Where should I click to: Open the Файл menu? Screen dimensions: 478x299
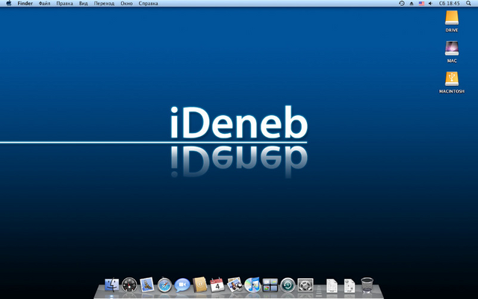(x=45, y=3)
